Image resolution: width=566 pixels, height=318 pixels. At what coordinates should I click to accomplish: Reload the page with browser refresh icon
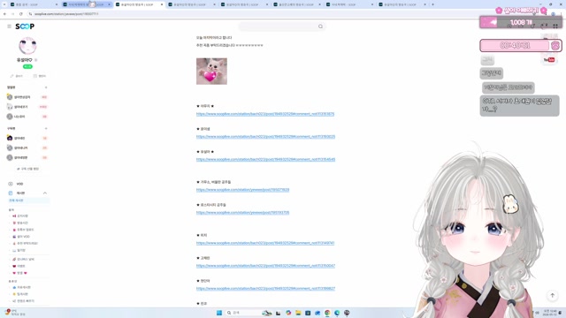pos(21,14)
